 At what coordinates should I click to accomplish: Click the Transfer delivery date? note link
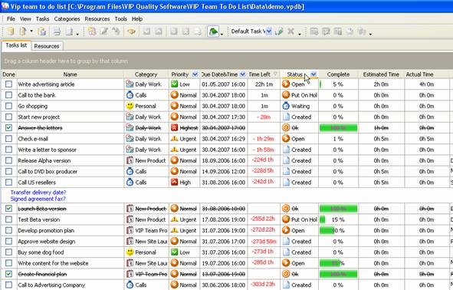pyautogui.click(x=38, y=193)
